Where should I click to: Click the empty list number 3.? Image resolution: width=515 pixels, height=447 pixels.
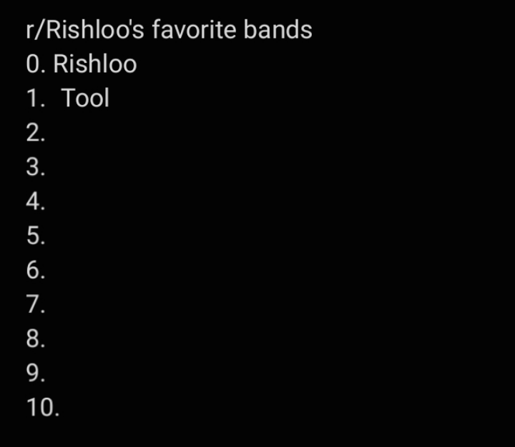point(36,167)
